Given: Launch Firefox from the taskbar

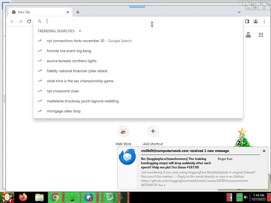Looking at the screenshot, I should pyautogui.click(x=23, y=197).
